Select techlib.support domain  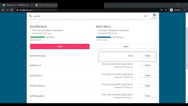pos(147,96)
